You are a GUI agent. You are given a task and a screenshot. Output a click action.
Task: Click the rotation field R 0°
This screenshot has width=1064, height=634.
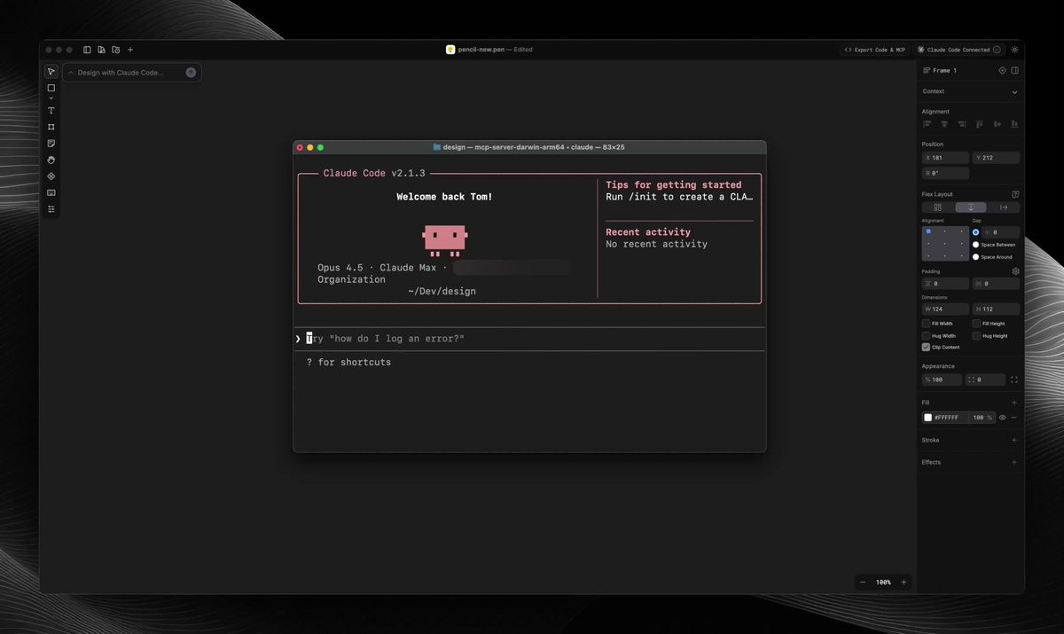point(945,174)
